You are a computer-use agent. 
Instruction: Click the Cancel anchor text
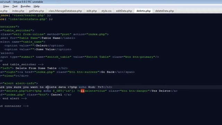[56, 95]
